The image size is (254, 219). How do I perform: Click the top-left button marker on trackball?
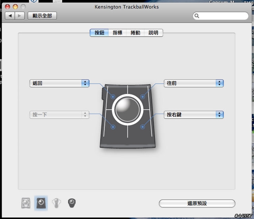click(x=113, y=97)
